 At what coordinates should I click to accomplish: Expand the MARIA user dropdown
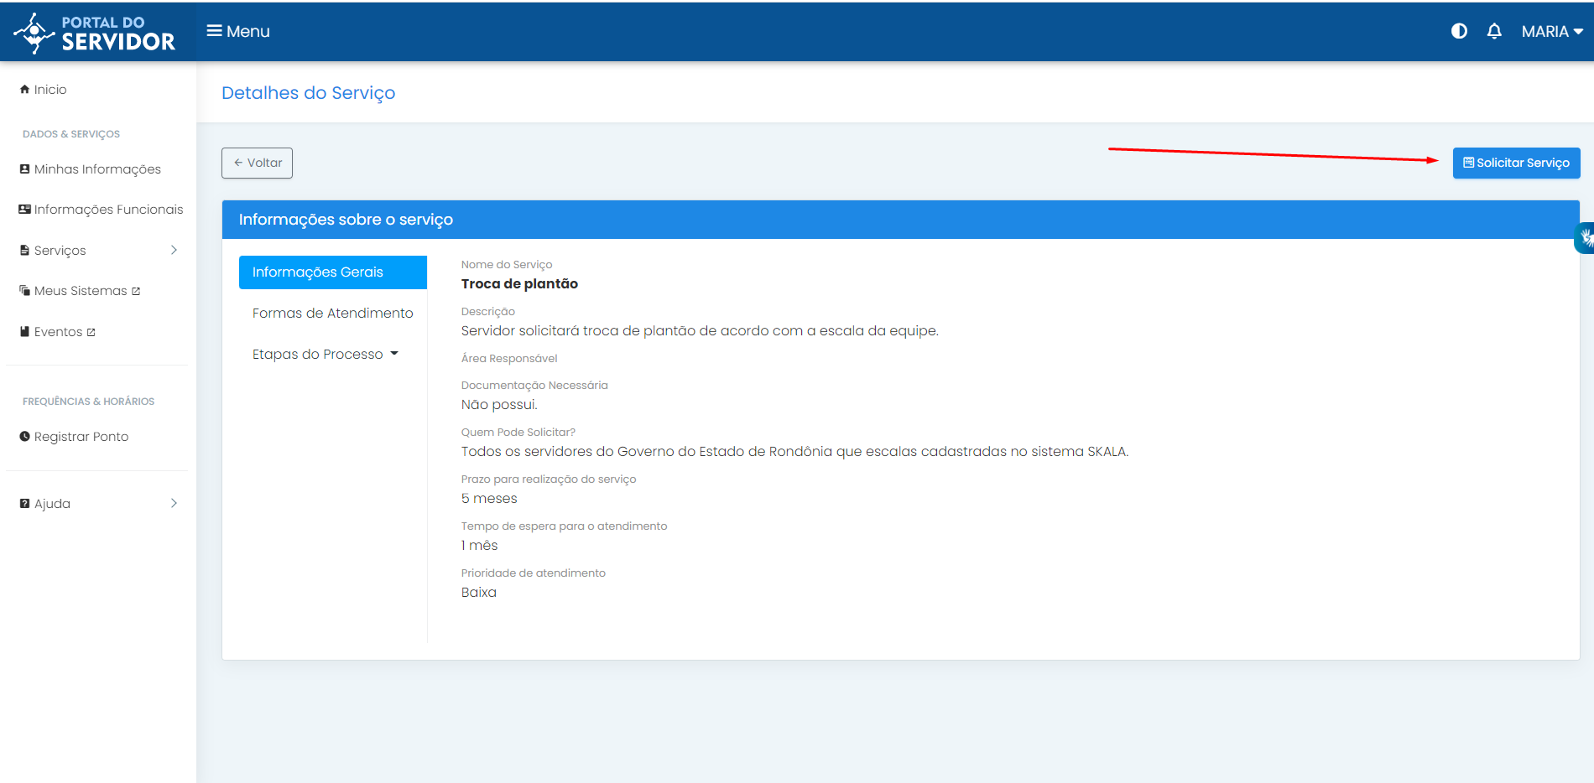(x=1552, y=31)
